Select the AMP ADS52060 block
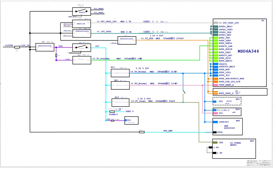The width and height of the screenshot is (276, 195). [227, 127]
